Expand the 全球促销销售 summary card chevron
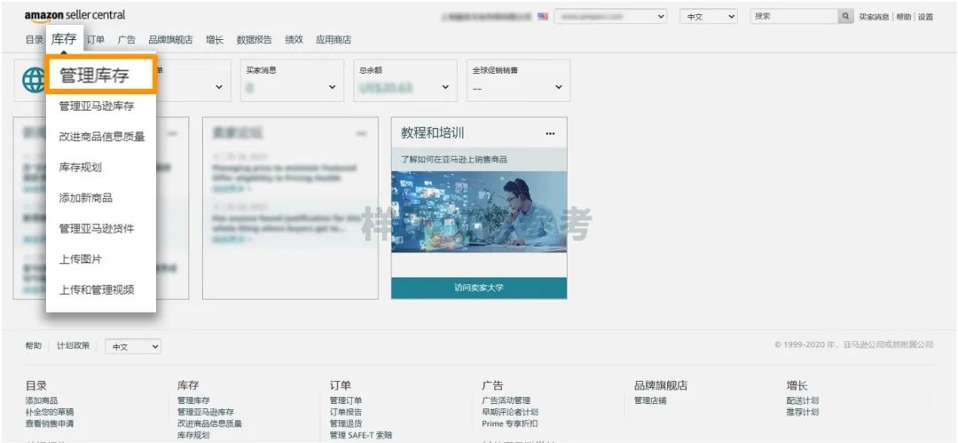 tap(559, 87)
